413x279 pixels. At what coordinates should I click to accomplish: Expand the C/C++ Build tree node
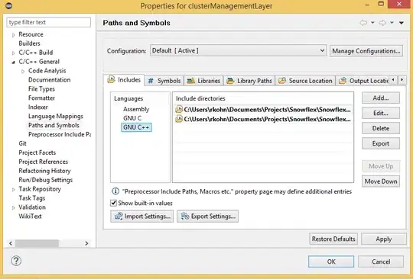coord(13,53)
